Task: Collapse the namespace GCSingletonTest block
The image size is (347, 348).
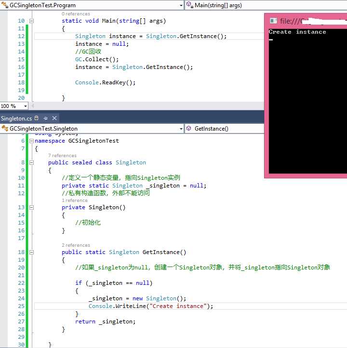Action: click(x=31, y=141)
